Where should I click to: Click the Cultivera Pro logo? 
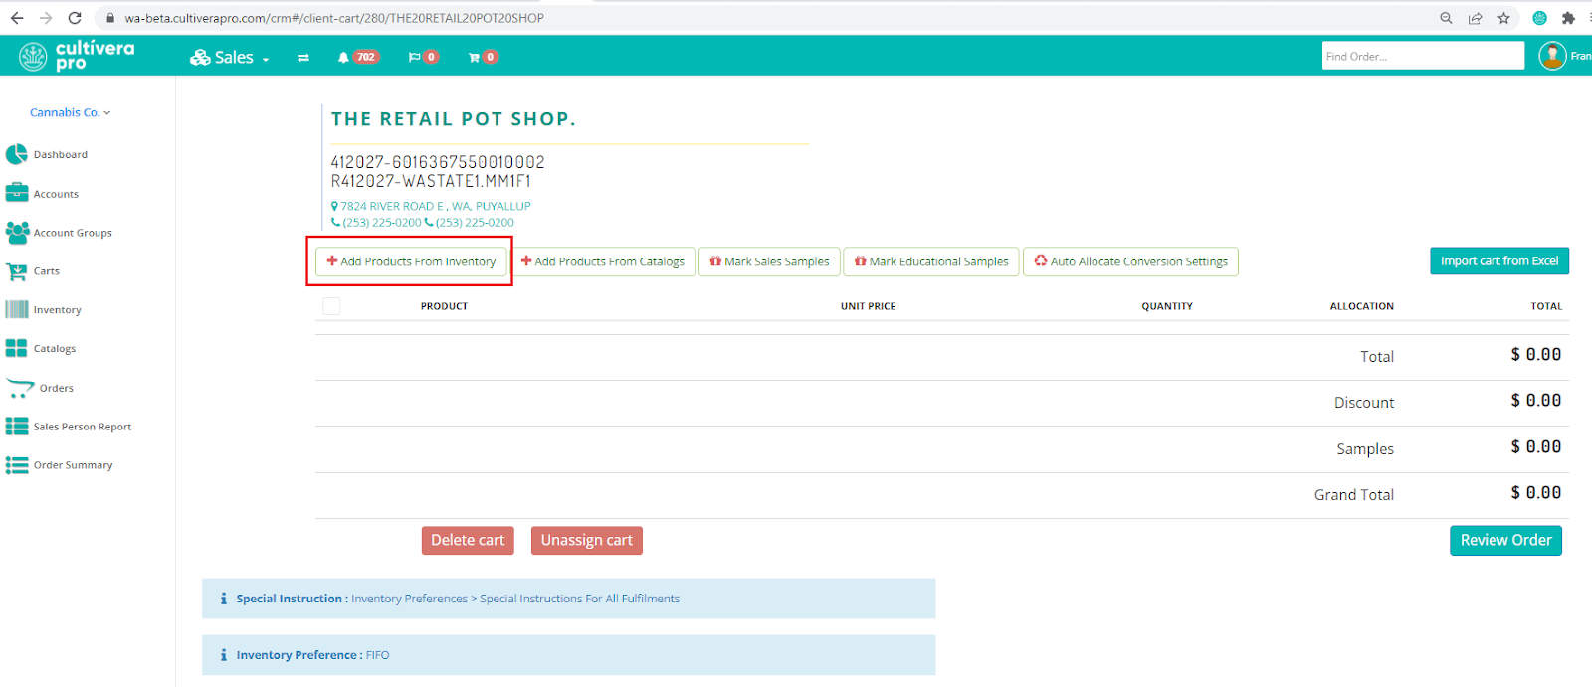coord(77,56)
